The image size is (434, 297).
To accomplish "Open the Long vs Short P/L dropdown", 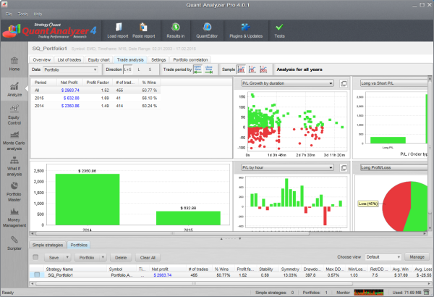I will coord(393,83).
